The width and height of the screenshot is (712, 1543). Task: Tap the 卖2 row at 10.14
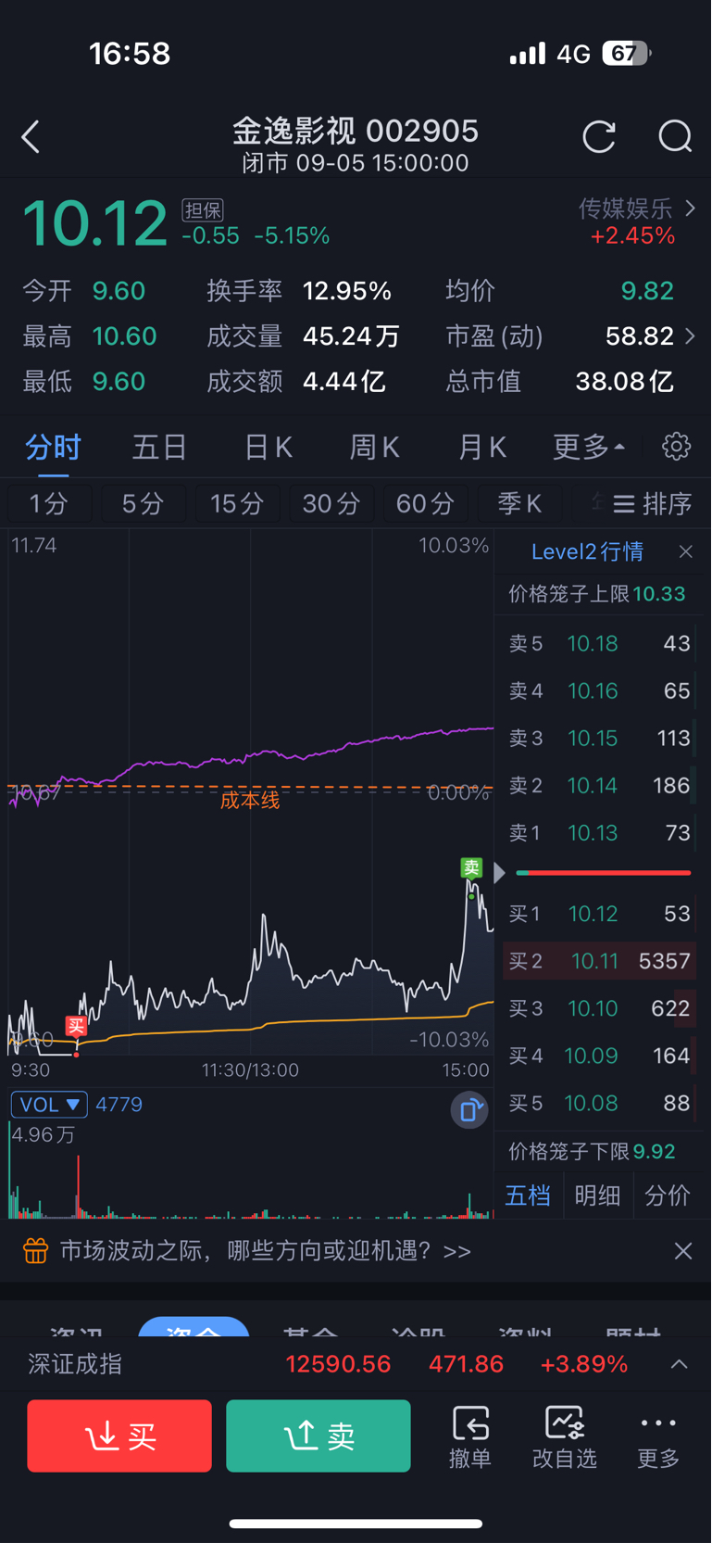[x=600, y=785]
